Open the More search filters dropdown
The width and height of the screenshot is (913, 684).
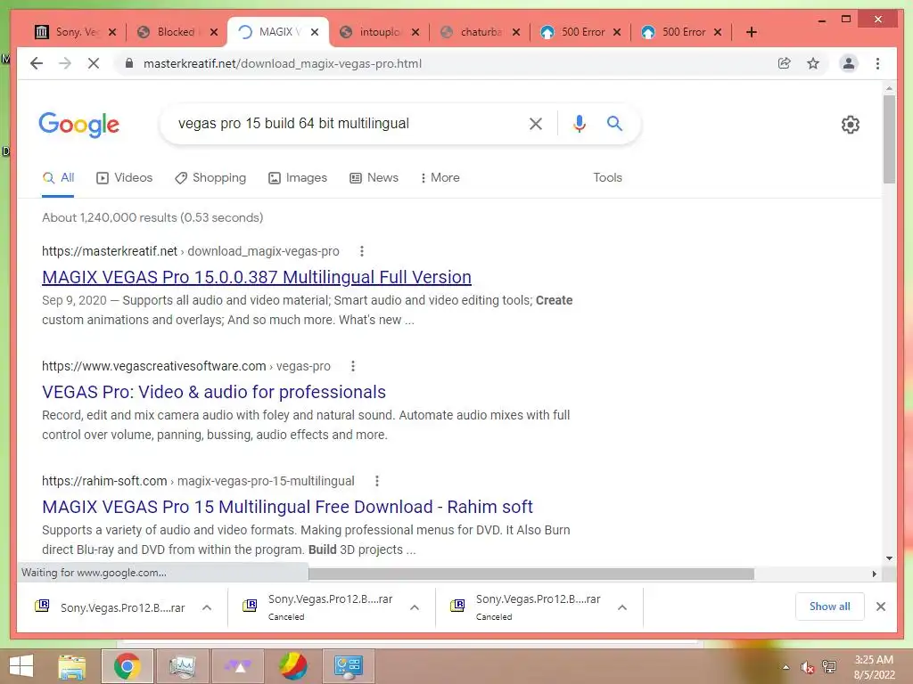[440, 177]
